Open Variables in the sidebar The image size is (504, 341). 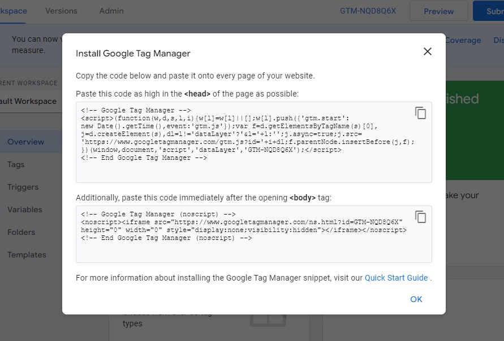pyautogui.click(x=25, y=209)
